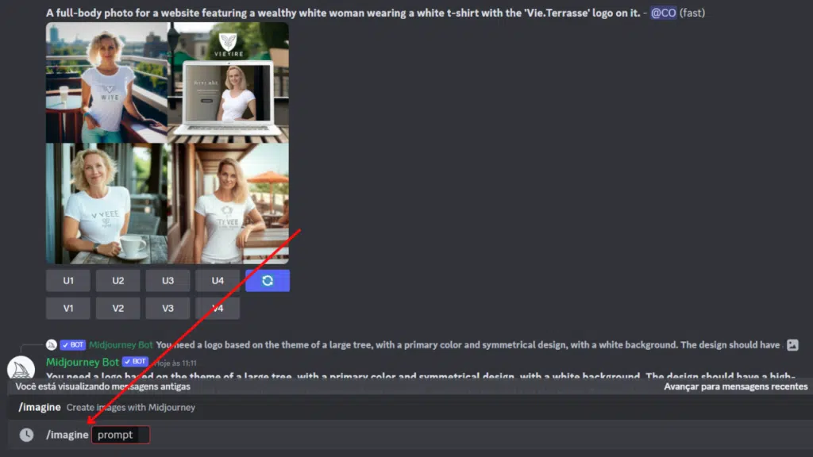Open the top-right laptop mockup image
This screenshot has height=457, width=813.
(x=229, y=83)
